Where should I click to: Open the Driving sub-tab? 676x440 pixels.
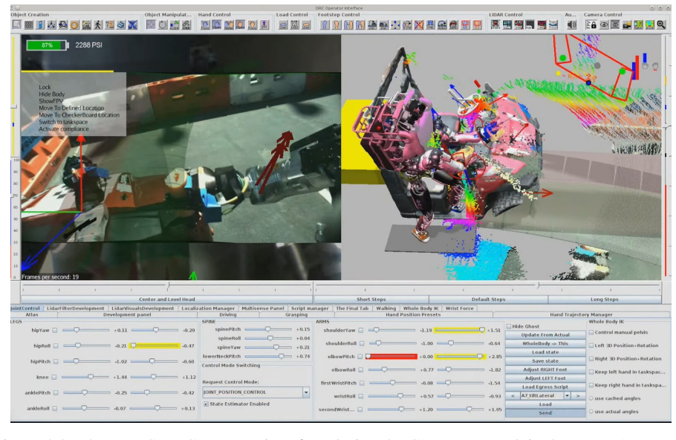227,315
